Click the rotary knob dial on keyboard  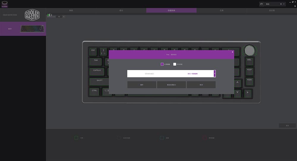pos(249,51)
